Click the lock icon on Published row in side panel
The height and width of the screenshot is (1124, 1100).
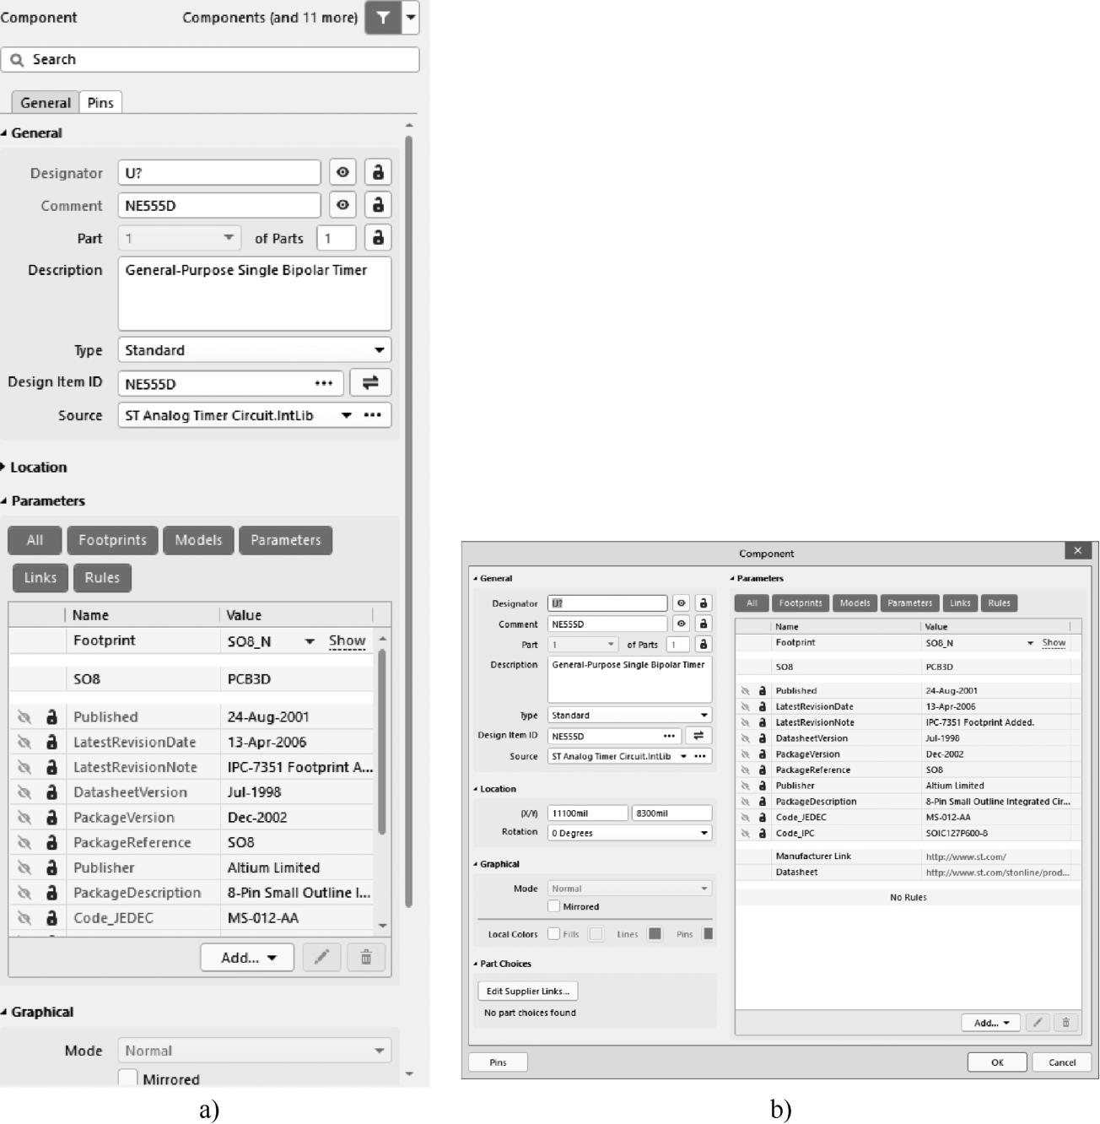pos(51,716)
